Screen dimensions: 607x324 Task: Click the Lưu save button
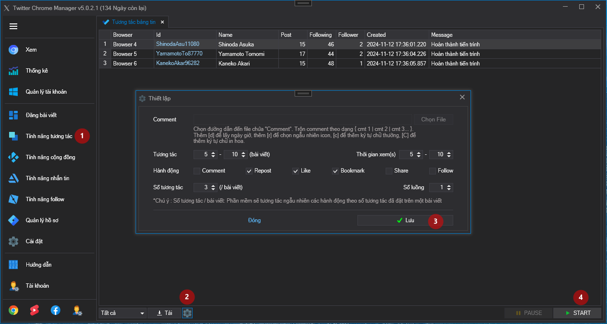405,220
